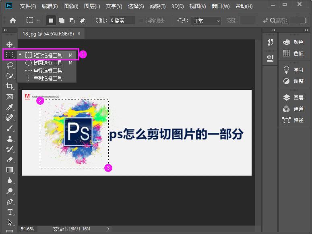Pick 单列选框工具 from the flyout

46,78
